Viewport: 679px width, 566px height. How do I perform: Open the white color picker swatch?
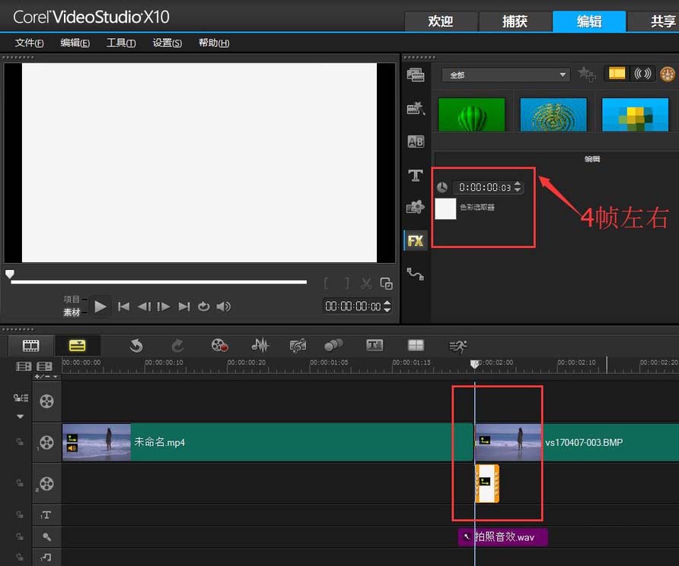pos(445,208)
